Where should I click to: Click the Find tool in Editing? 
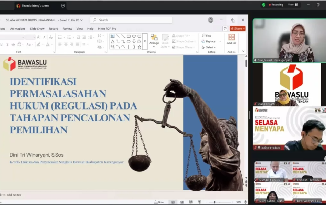(x=207, y=36)
